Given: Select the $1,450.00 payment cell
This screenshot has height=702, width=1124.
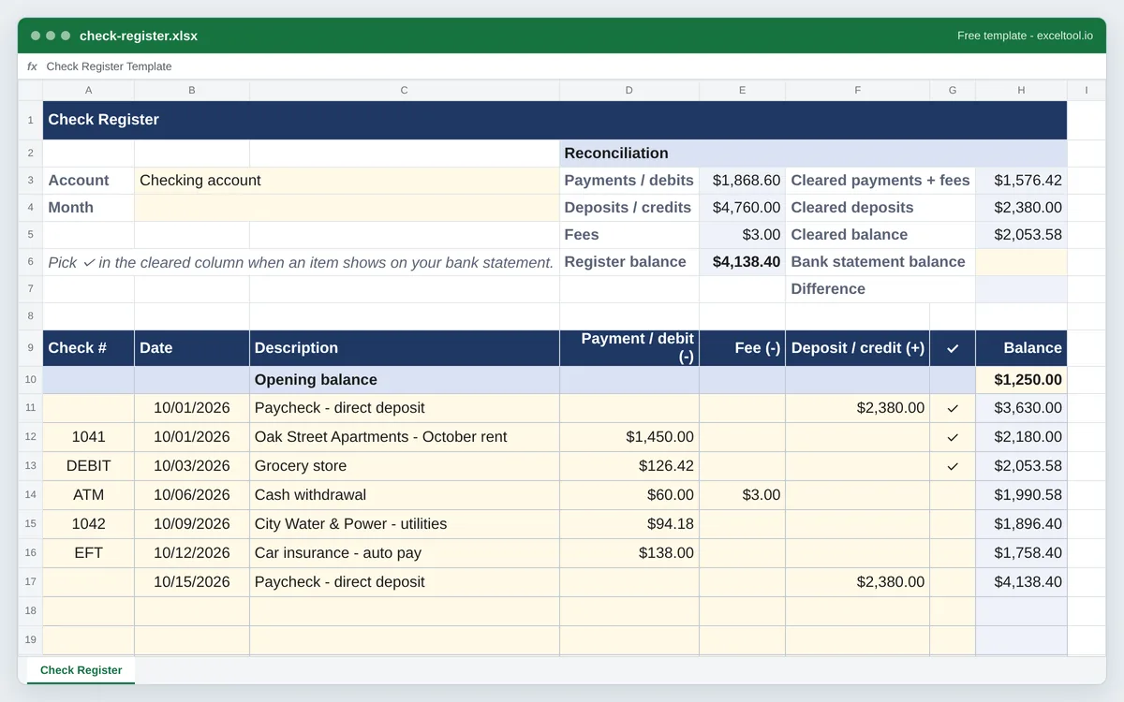Looking at the screenshot, I should point(629,437).
